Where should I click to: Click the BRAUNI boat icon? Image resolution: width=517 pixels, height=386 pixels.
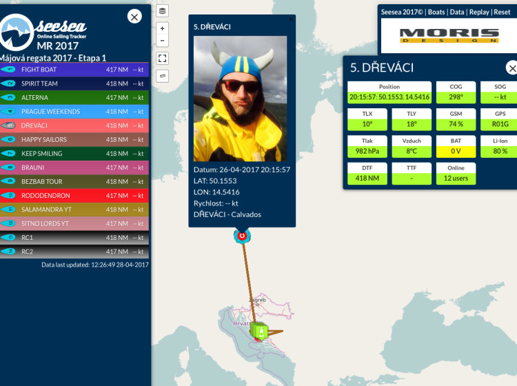[8, 167]
